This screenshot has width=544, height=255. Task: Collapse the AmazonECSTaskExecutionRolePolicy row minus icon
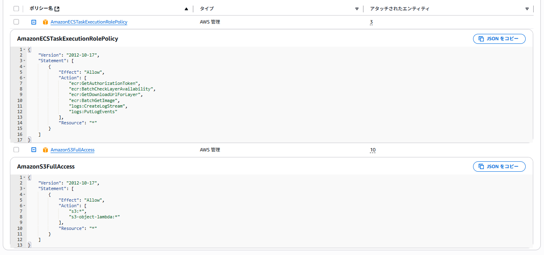[34, 22]
